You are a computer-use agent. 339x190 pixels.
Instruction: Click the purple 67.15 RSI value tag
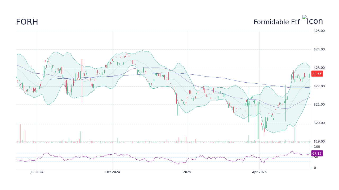coord(317,153)
